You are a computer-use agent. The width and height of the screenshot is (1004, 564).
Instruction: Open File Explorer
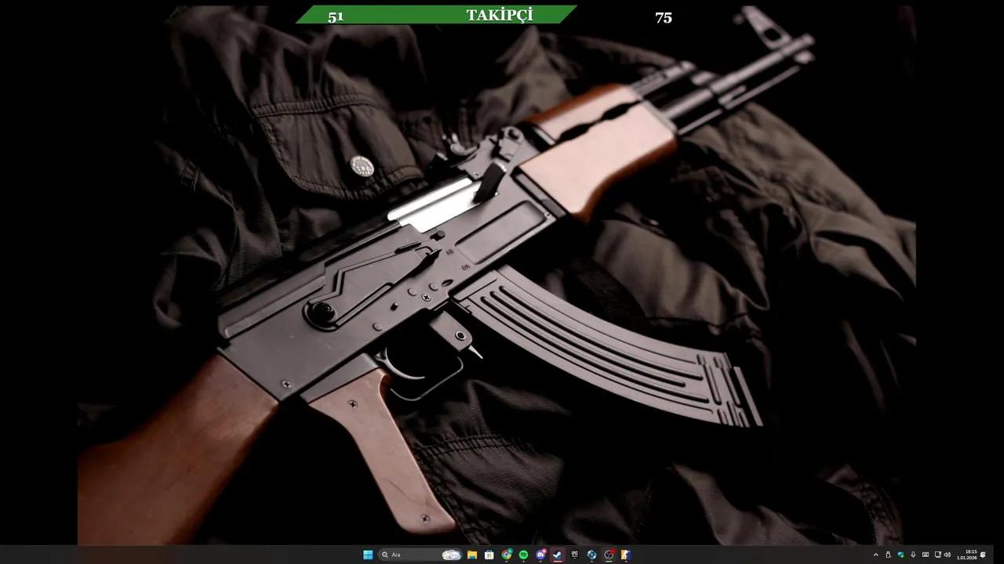[471, 555]
